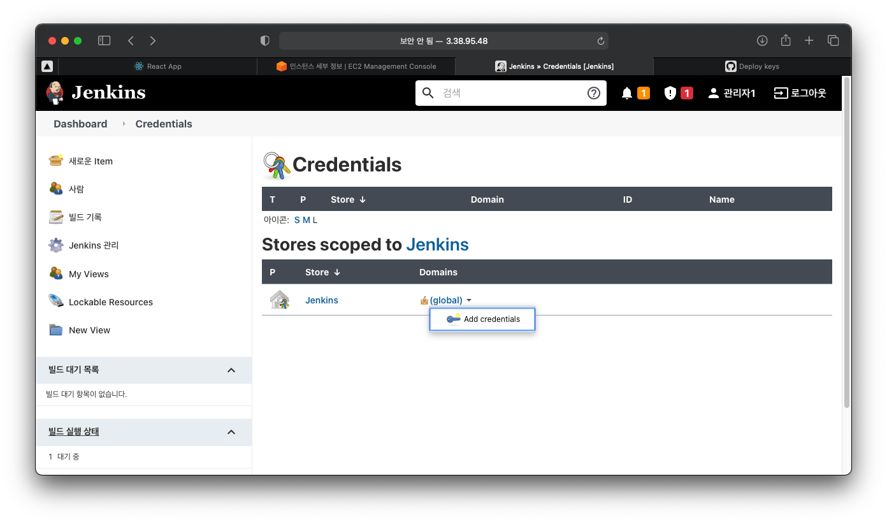Switch to the React App tab
This screenshot has height=522, width=887.
click(157, 66)
